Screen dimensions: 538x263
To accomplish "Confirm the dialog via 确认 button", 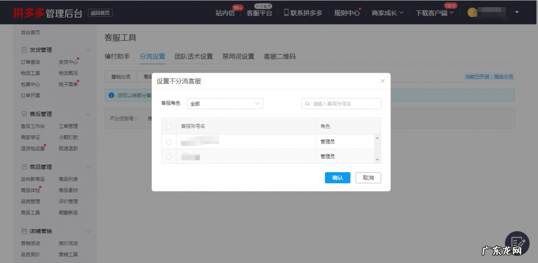I will coord(337,178).
